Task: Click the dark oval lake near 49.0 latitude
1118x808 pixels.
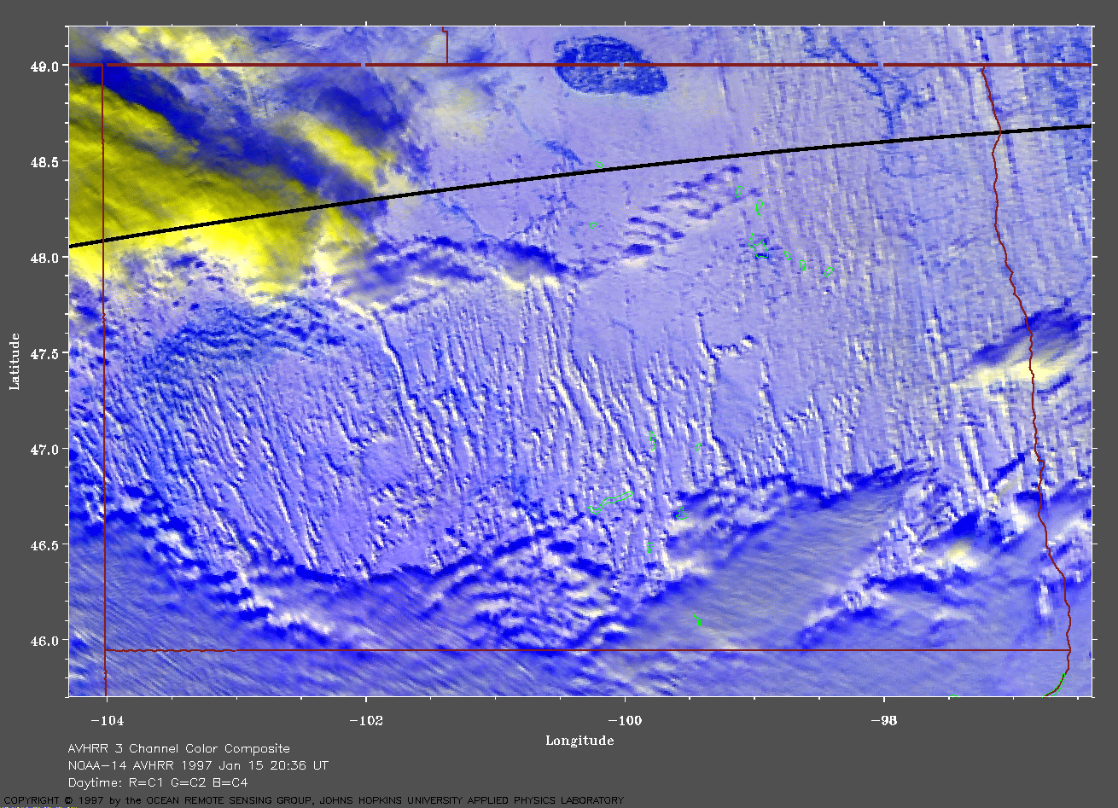Action: [610, 67]
